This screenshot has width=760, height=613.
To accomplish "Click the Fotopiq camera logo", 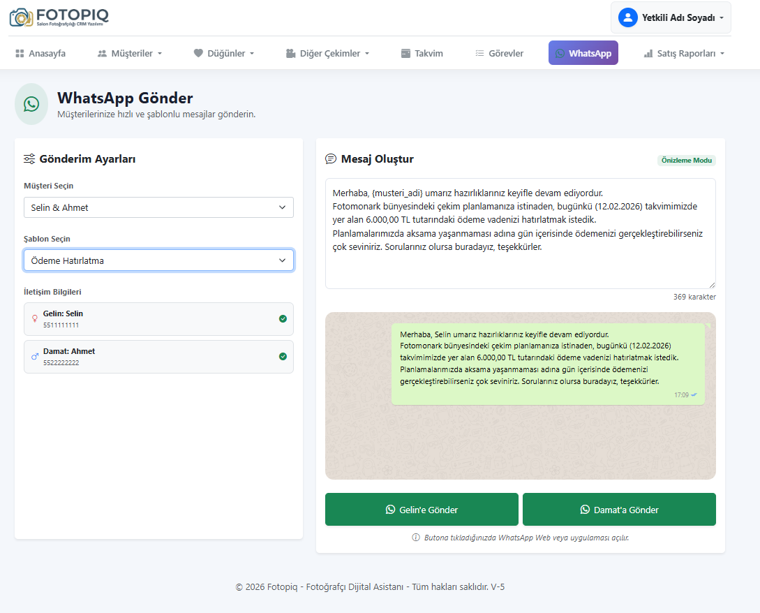I will coord(22,17).
